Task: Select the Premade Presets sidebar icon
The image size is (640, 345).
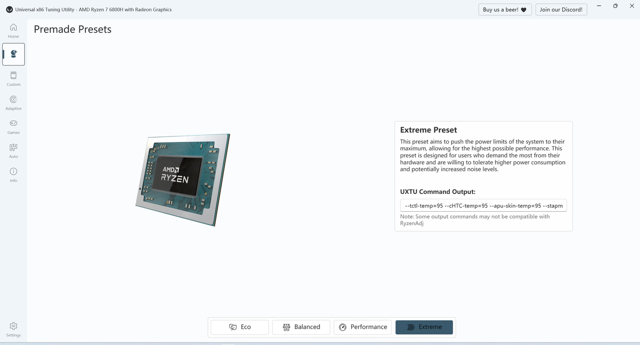Action: pyautogui.click(x=13, y=54)
